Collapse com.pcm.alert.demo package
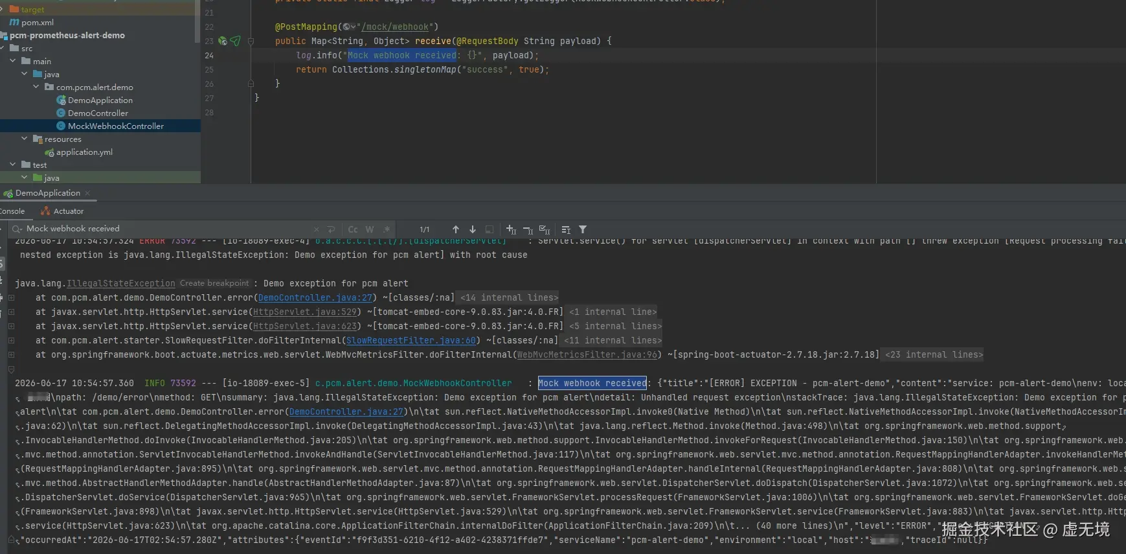The image size is (1126, 554). pos(36,87)
